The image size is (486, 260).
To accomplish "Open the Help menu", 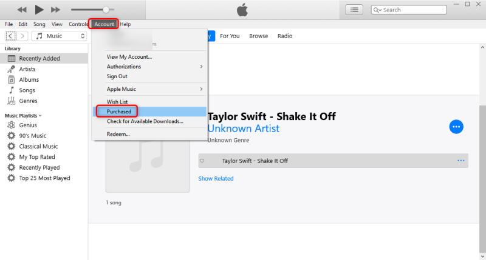I will tap(125, 24).
